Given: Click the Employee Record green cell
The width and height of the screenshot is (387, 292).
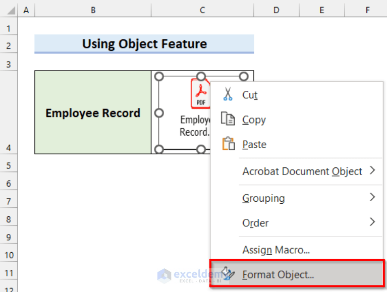Looking at the screenshot, I should click(93, 112).
